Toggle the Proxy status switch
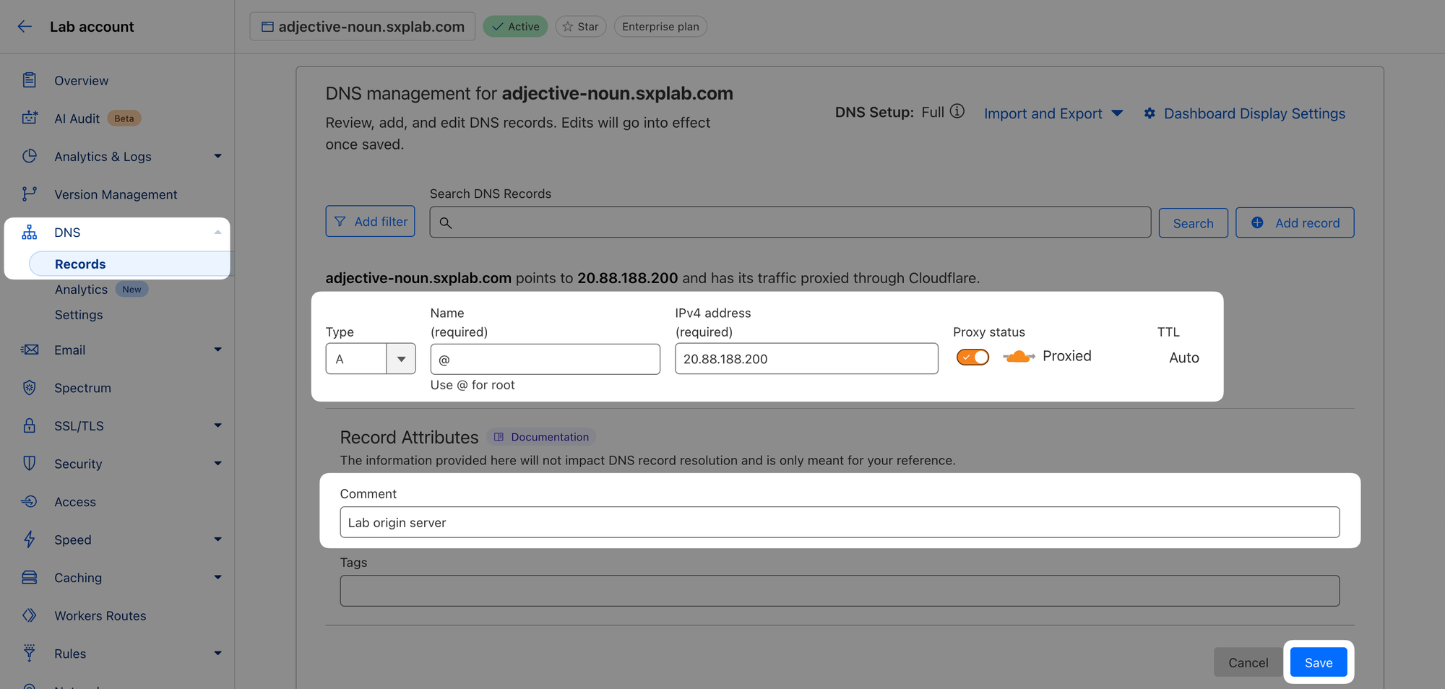The width and height of the screenshot is (1445, 689). pos(972,357)
